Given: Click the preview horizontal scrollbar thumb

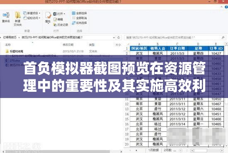Looking at the screenshot, I should click(x=200, y=151).
